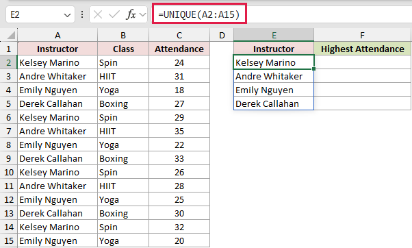This screenshot has width=412, height=248.
Task: Select attendance cell with value 31
Action: pyautogui.click(x=179, y=76)
